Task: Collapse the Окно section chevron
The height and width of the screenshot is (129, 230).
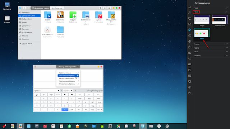Action: point(227,12)
